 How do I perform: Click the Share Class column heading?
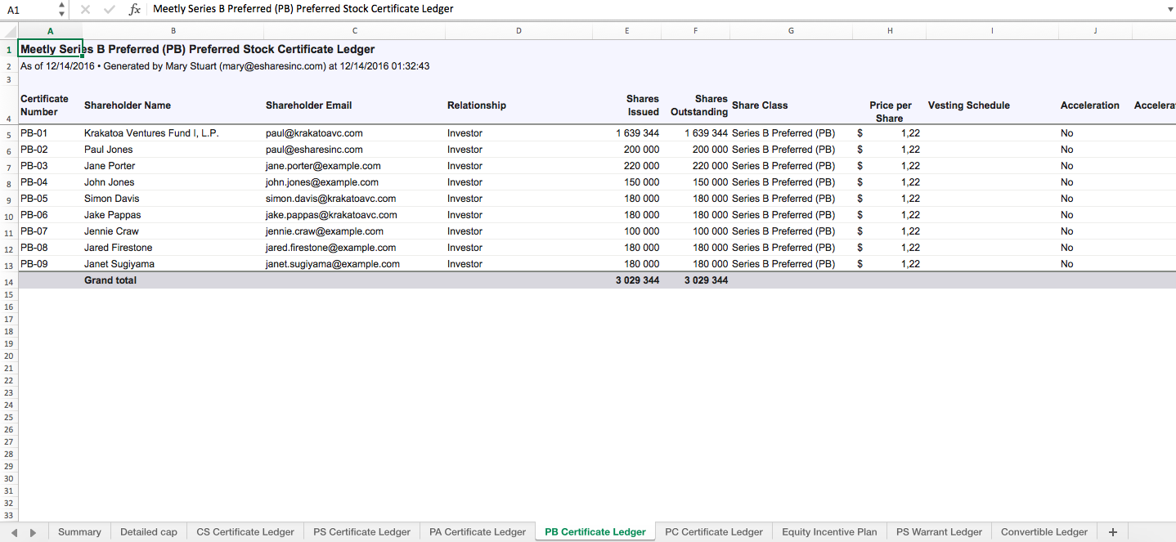(760, 105)
